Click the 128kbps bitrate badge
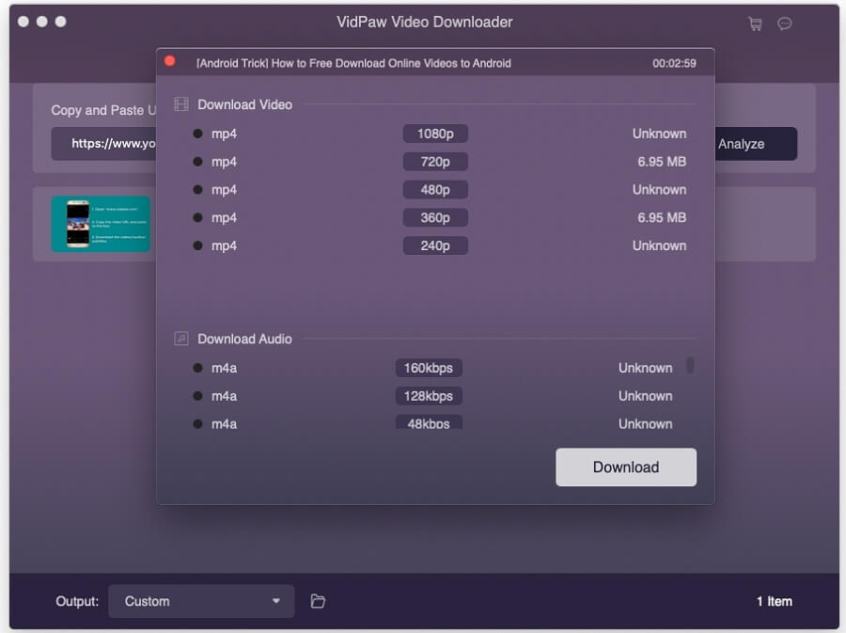Image resolution: width=846 pixels, height=633 pixels. [x=429, y=396]
